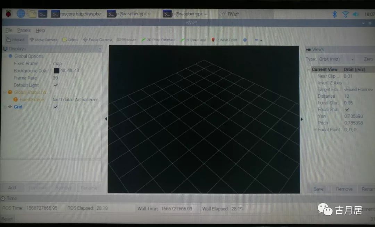The image size is (375, 227).
Task: Expand the Grid display item
Action: click(5, 107)
